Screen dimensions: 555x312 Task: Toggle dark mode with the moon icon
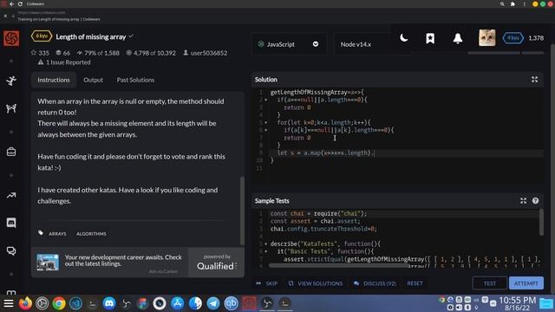403,38
